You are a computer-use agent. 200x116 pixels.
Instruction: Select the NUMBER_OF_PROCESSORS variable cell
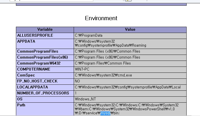[43, 93]
